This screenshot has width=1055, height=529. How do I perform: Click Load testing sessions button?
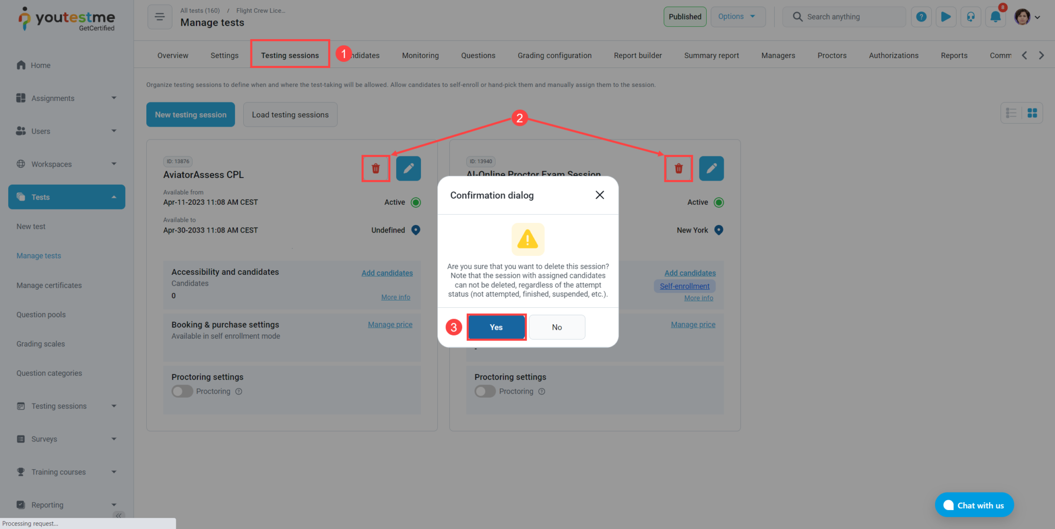click(290, 115)
